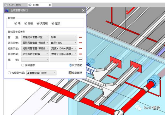Close the (三维) view tab
The image size is (168, 116).
click(x=50, y=5)
